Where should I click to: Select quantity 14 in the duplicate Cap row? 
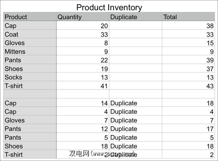coord(83,103)
